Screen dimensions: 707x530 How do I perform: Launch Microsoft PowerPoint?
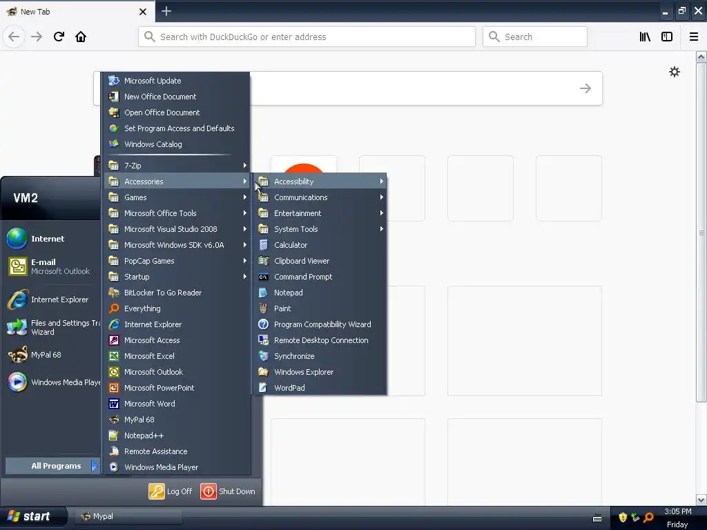coord(177,388)
